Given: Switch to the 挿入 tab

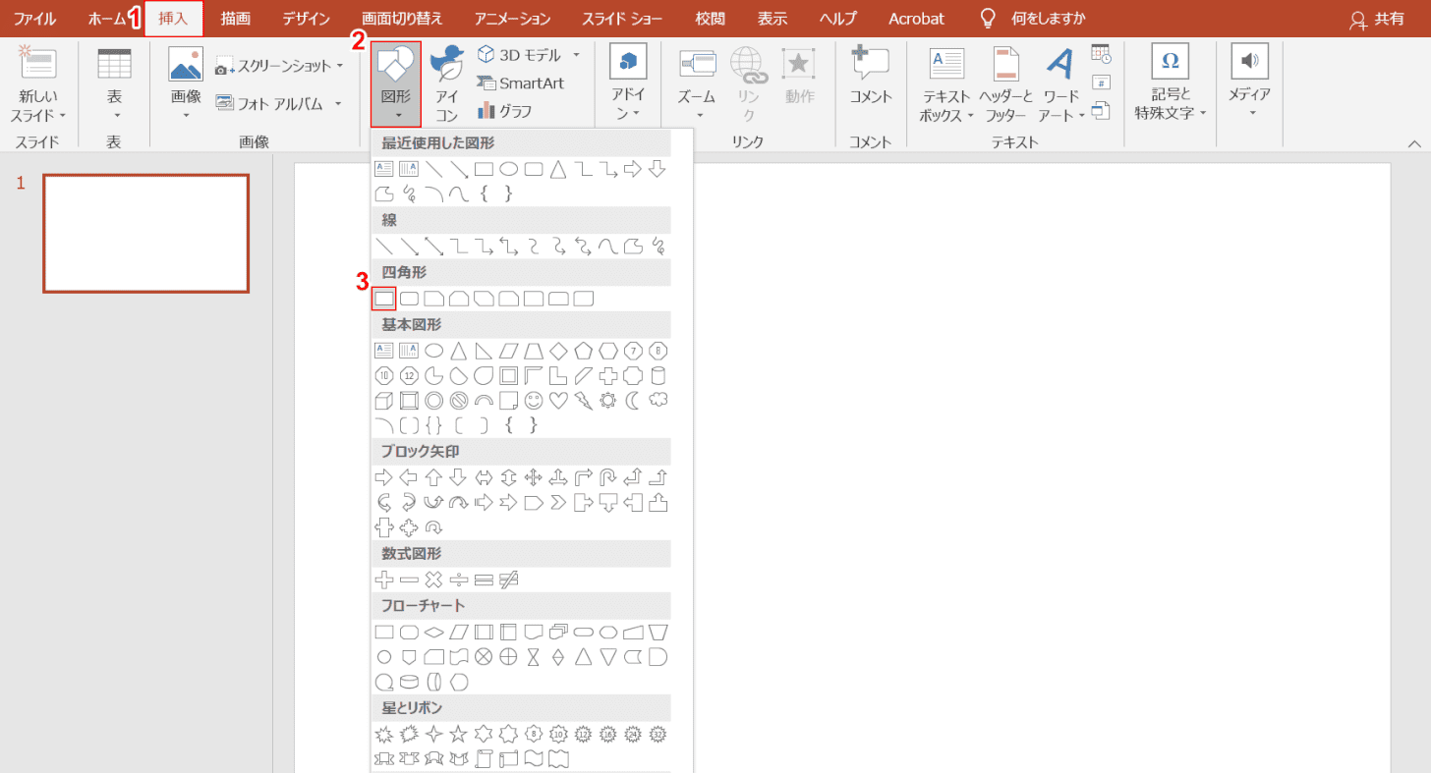Looking at the screenshot, I should pyautogui.click(x=173, y=19).
